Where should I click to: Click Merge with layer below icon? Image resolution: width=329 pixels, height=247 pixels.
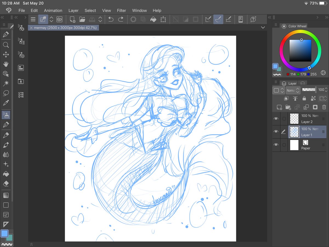tap(306, 107)
